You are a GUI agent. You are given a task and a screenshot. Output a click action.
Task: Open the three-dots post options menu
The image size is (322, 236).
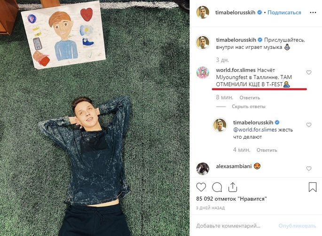[313, 13]
